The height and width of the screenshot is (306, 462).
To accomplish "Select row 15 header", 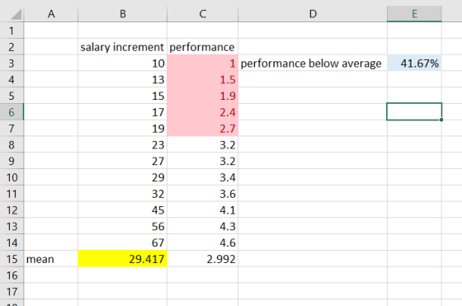I will pos(12,259).
